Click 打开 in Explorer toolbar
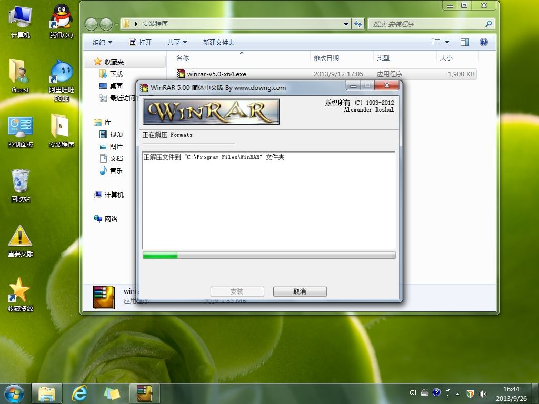539x404 pixels. pyautogui.click(x=140, y=42)
